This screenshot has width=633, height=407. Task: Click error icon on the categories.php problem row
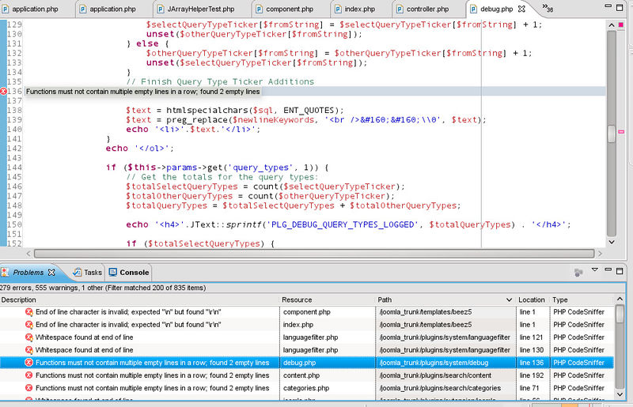tap(28, 388)
